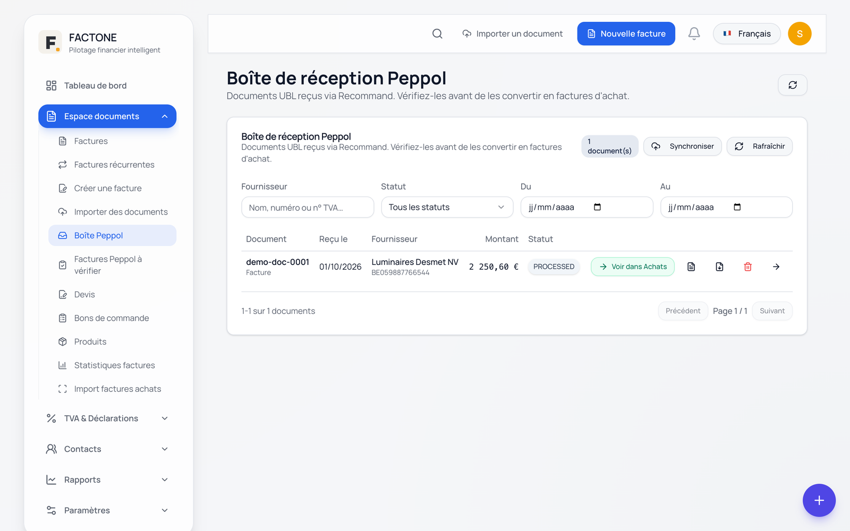Click the Rafraîchir button
The height and width of the screenshot is (531, 850).
pyautogui.click(x=760, y=146)
